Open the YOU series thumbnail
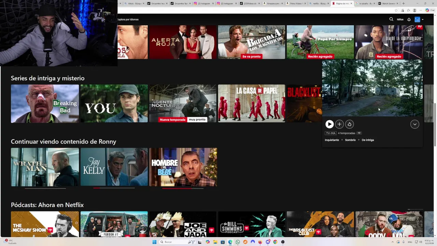437x246 pixels. [114, 104]
